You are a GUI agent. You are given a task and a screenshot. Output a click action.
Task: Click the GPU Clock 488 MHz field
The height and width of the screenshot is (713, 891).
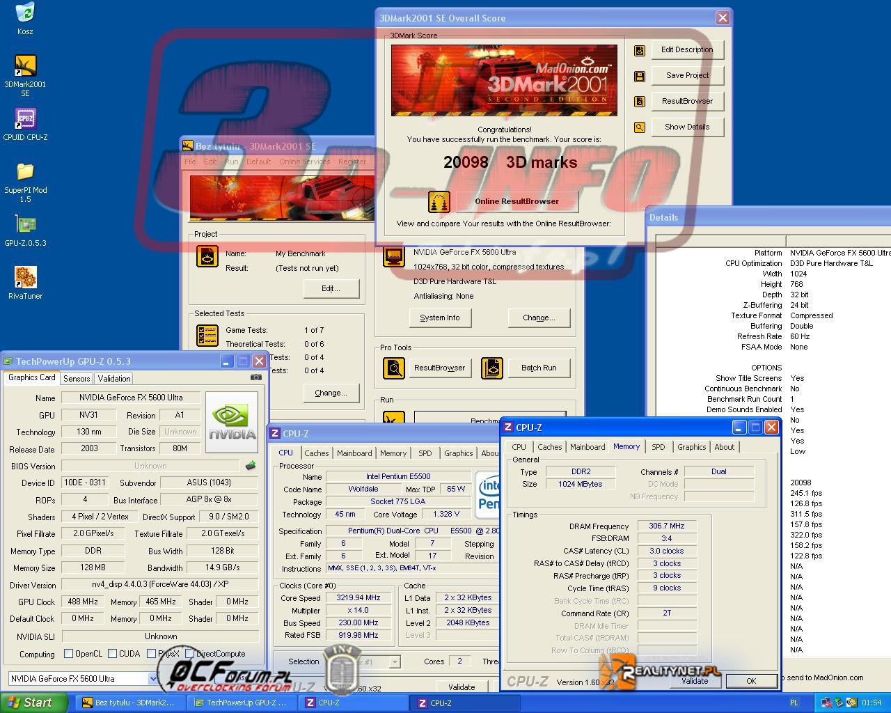coord(83,602)
